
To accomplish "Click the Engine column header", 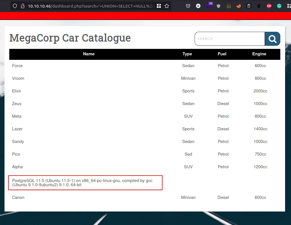I will point(259,54).
